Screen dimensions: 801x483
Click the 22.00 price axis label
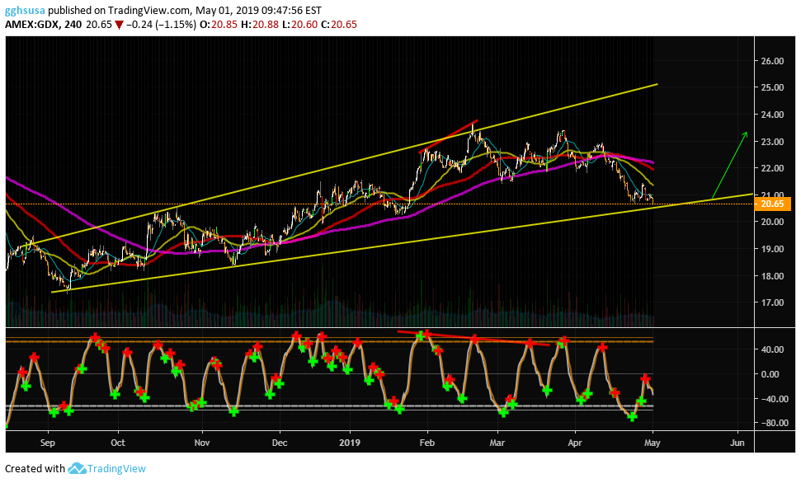(x=772, y=168)
